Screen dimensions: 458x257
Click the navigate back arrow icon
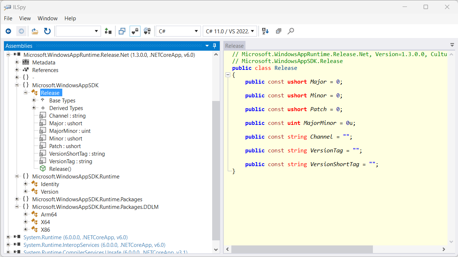[8, 31]
